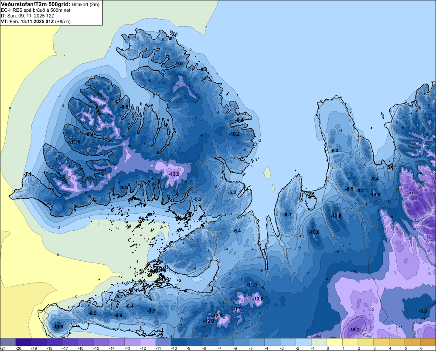Click the Hitakort (2m) subtitle

[x=85, y=5]
